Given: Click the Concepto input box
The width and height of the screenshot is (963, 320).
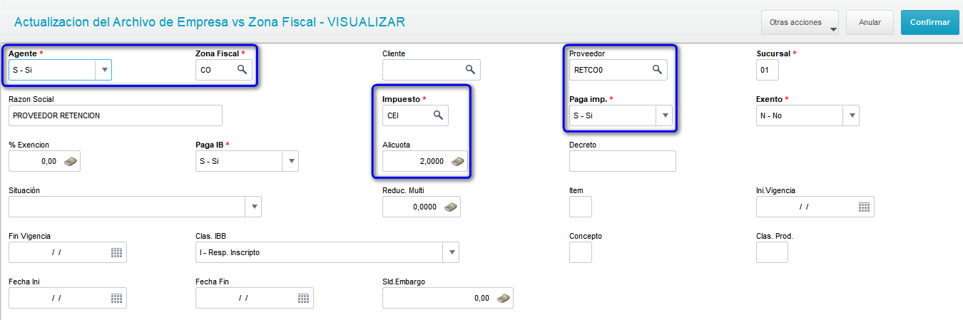Looking at the screenshot, I should [x=581, y=252].
